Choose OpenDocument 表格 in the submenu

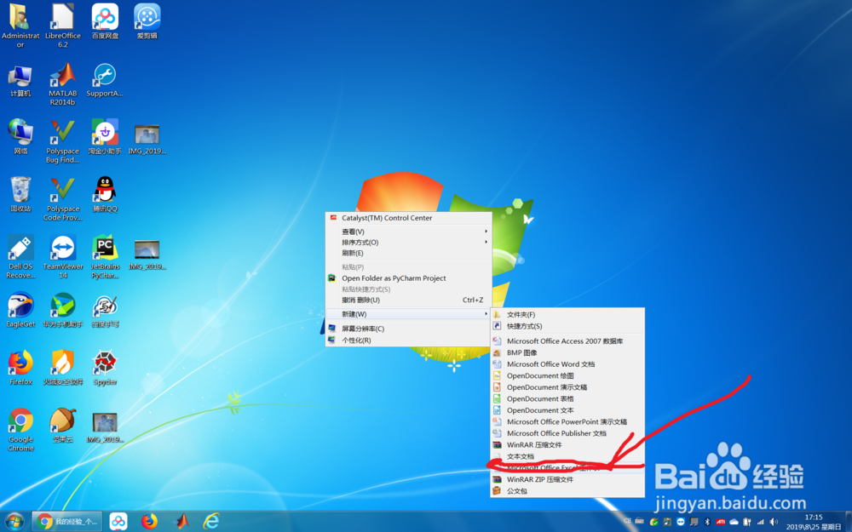(567, 398)
